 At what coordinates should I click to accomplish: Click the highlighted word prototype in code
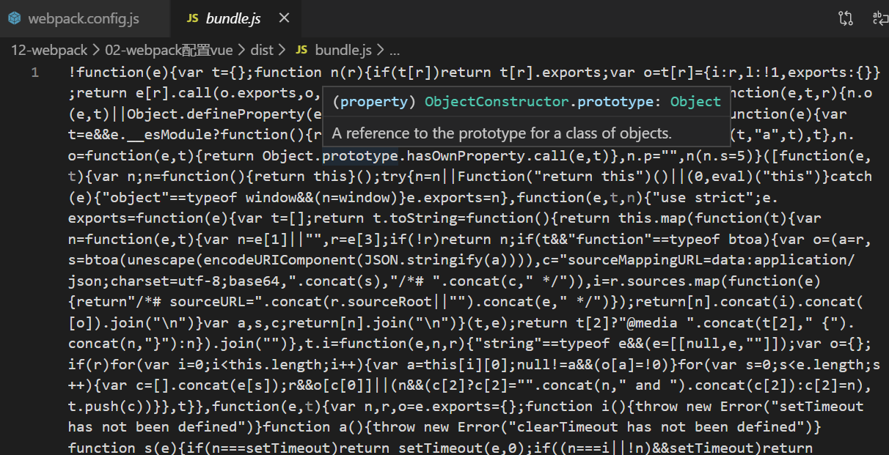coord(359,156)
